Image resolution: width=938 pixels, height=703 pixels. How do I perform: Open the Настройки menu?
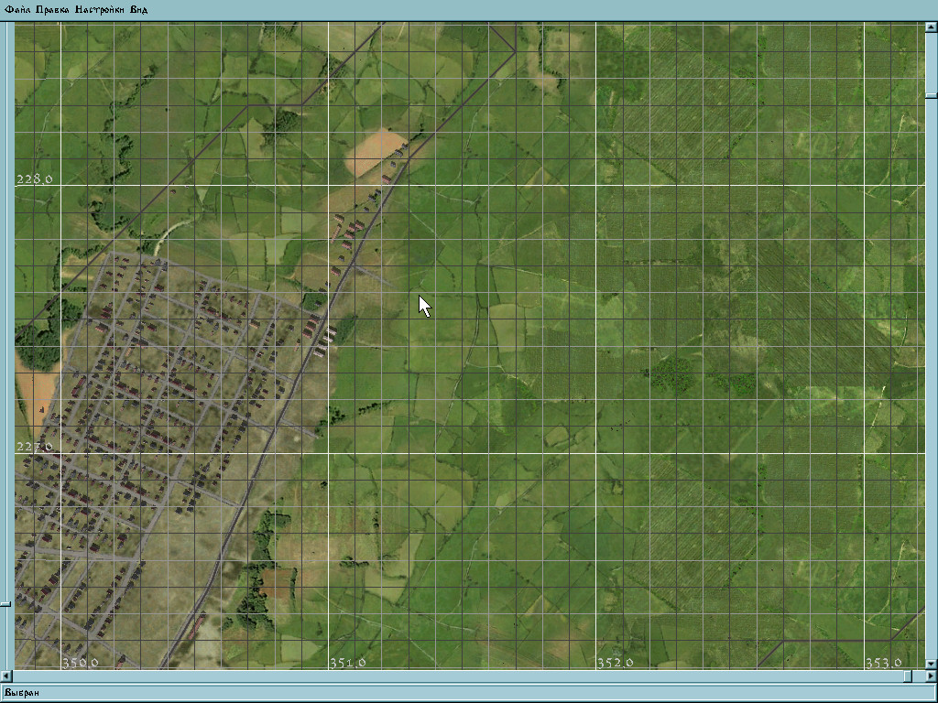[100, 9]
